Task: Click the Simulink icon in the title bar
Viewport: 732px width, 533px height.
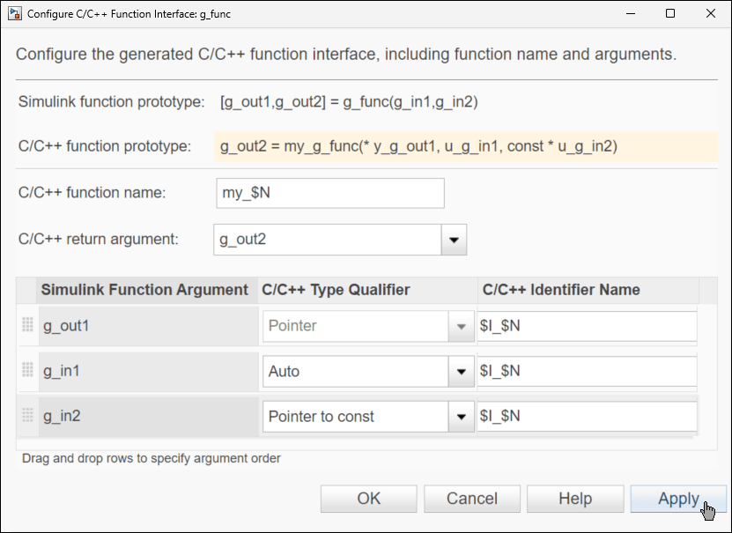Action: tap(16, 13)
